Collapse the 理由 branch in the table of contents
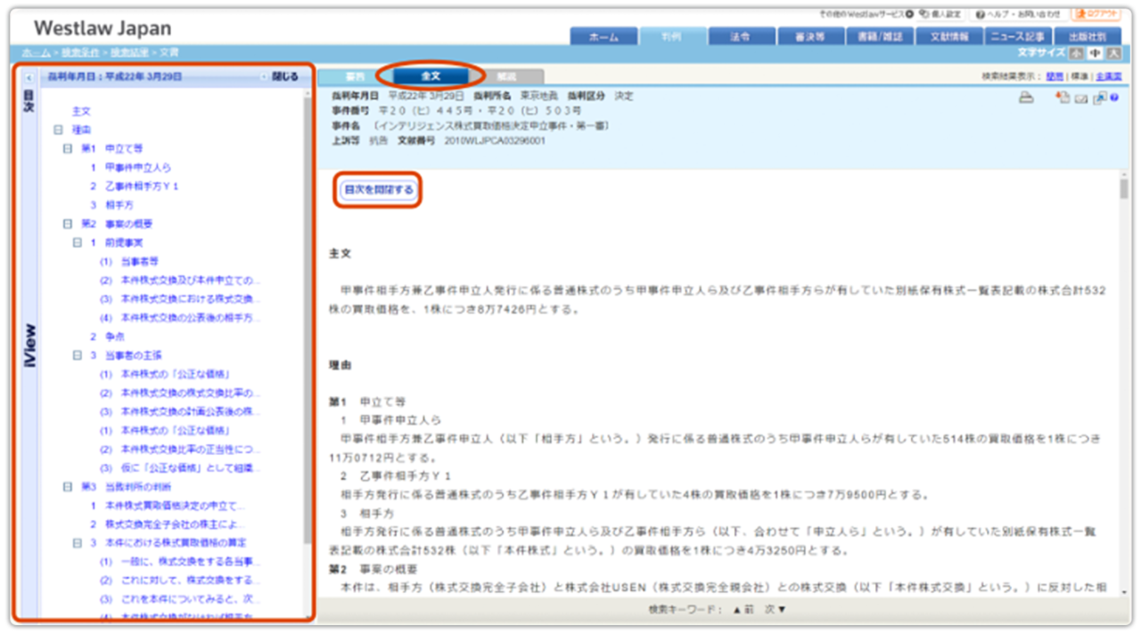The width and height of the screenshot is (1141, 642). tap(59, 130)
